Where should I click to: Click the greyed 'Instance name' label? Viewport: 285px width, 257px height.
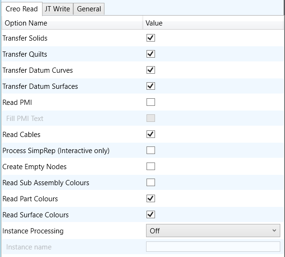29,247
